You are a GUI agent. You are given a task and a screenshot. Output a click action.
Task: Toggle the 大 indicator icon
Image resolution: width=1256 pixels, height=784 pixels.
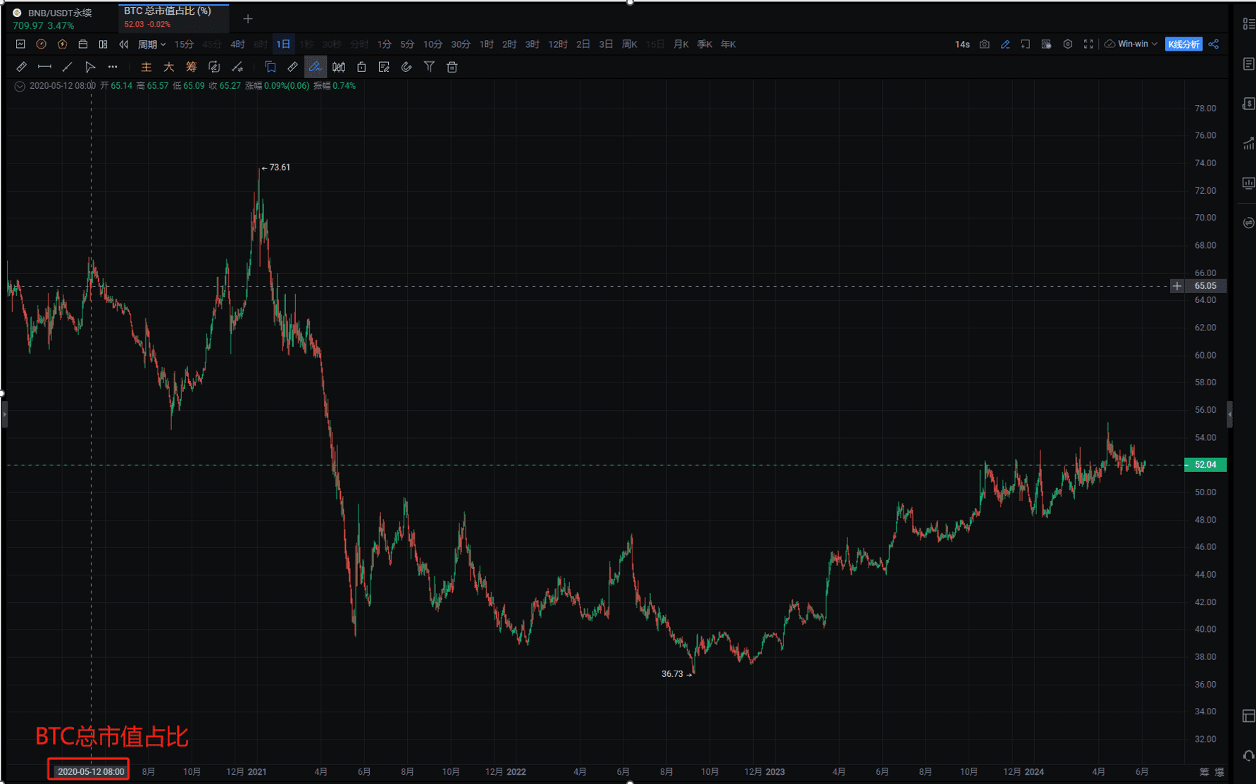tap(168, 67)
